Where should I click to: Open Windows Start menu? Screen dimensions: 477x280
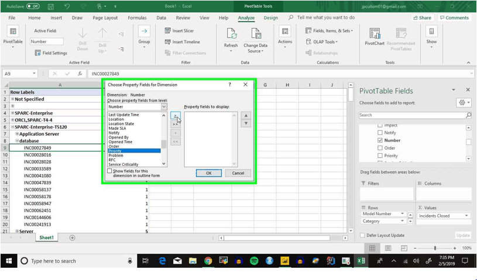(x=9, y=261)
